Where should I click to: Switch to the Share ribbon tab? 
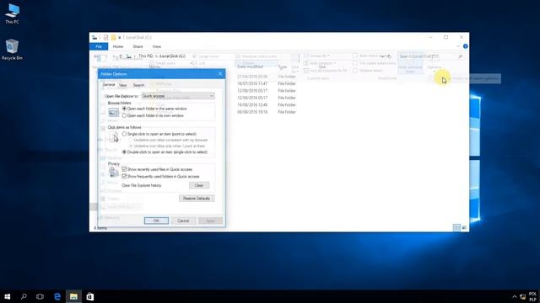pyautogui.click(x=138, y=46)
